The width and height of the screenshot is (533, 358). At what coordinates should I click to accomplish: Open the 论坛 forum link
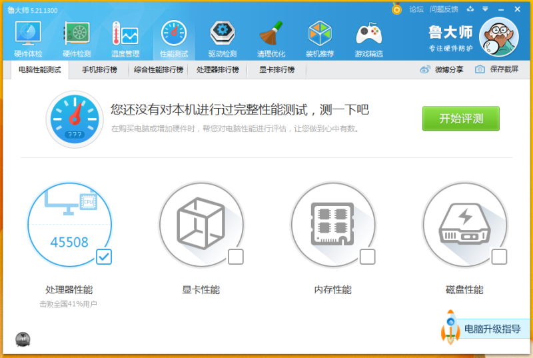416,9
